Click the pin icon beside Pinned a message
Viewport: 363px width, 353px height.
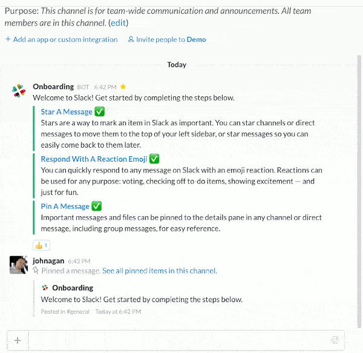click(x=36, y=270)
